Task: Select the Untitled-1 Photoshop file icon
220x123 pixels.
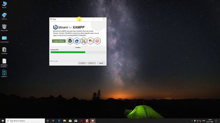Action: click(x=4, y=74)
